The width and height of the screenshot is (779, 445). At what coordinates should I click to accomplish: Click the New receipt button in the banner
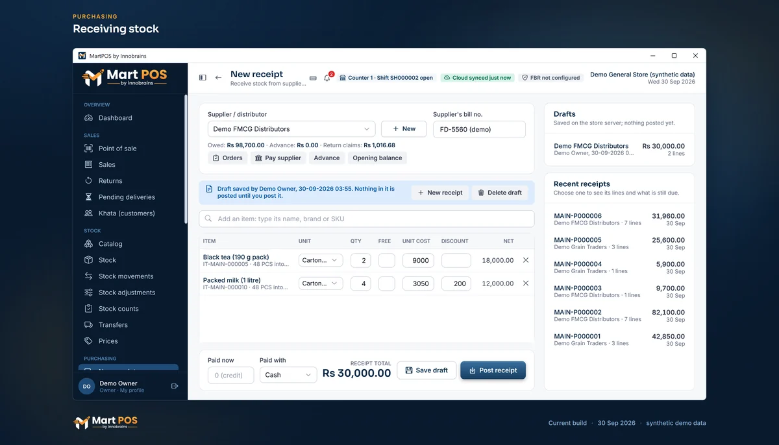[440, 193]
